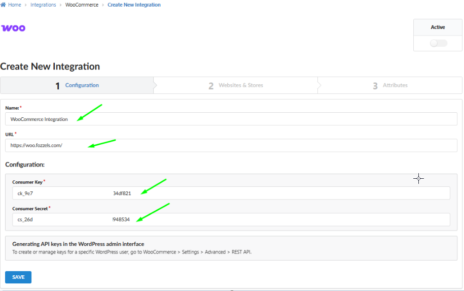Click the 'Consumer Secret' label
Screen dimensions: 464x291
(30, 209)
